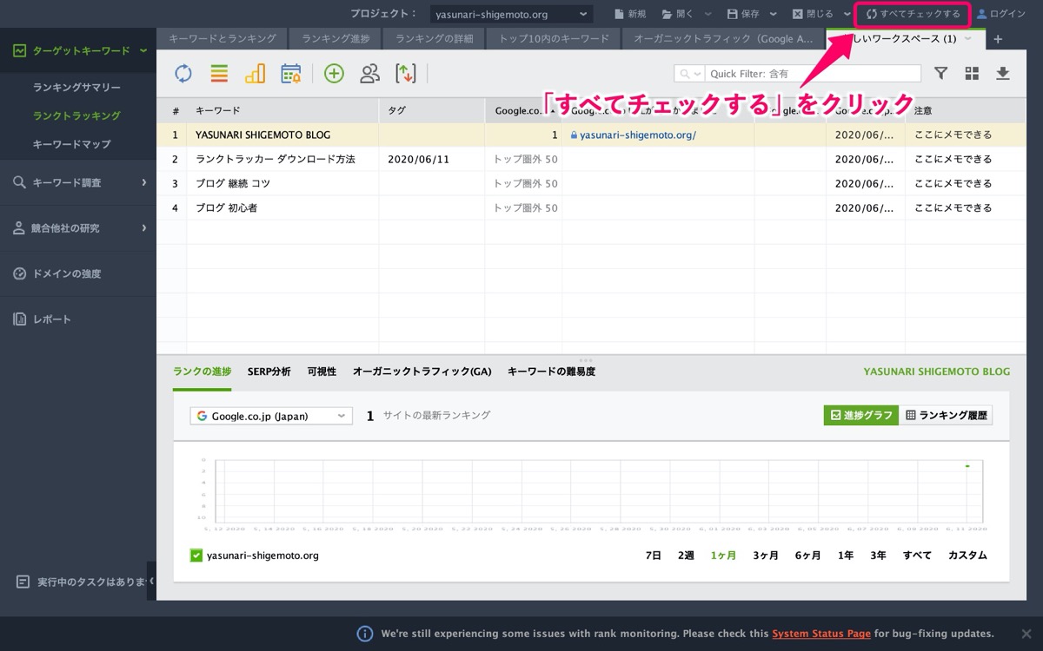
Task: Click the blue refresh rankings toolbar icon
Action: point(183,74)
